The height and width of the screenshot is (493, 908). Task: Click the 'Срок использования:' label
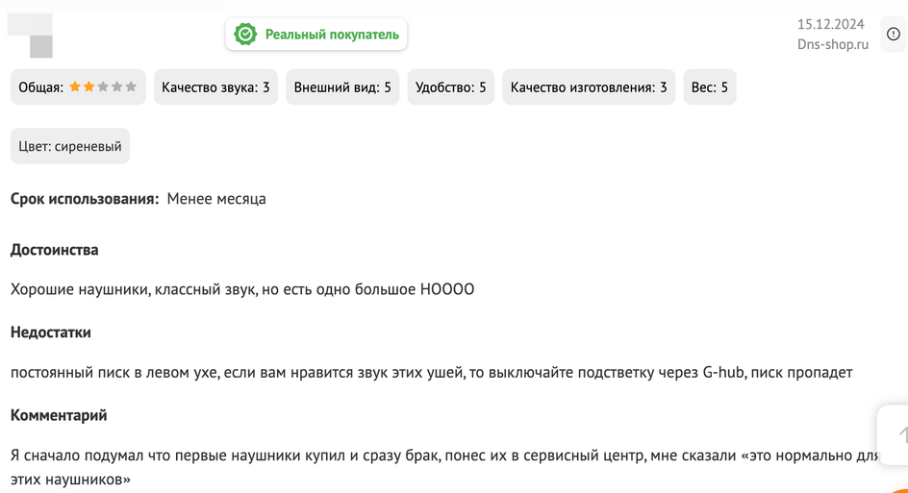85,199
